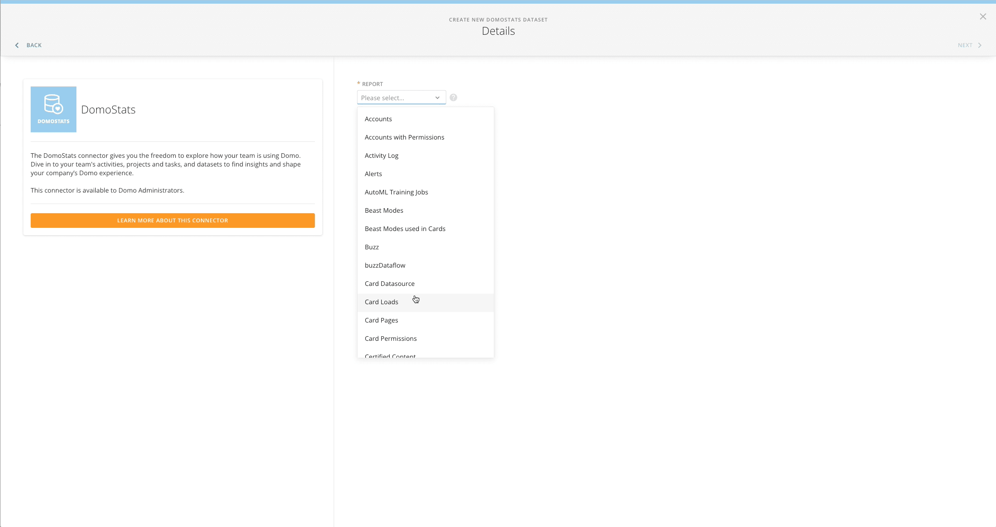This screenshot has width=996, height=527.
Task: Click the BACK text link
Action: (34, 45)
